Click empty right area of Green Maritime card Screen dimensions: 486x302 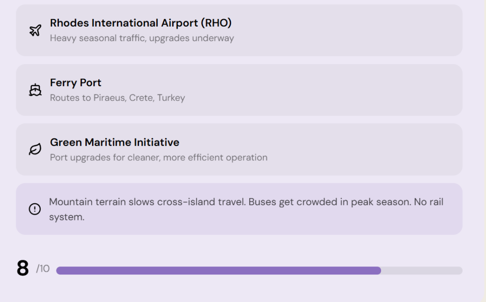click(x=380, y=150)
